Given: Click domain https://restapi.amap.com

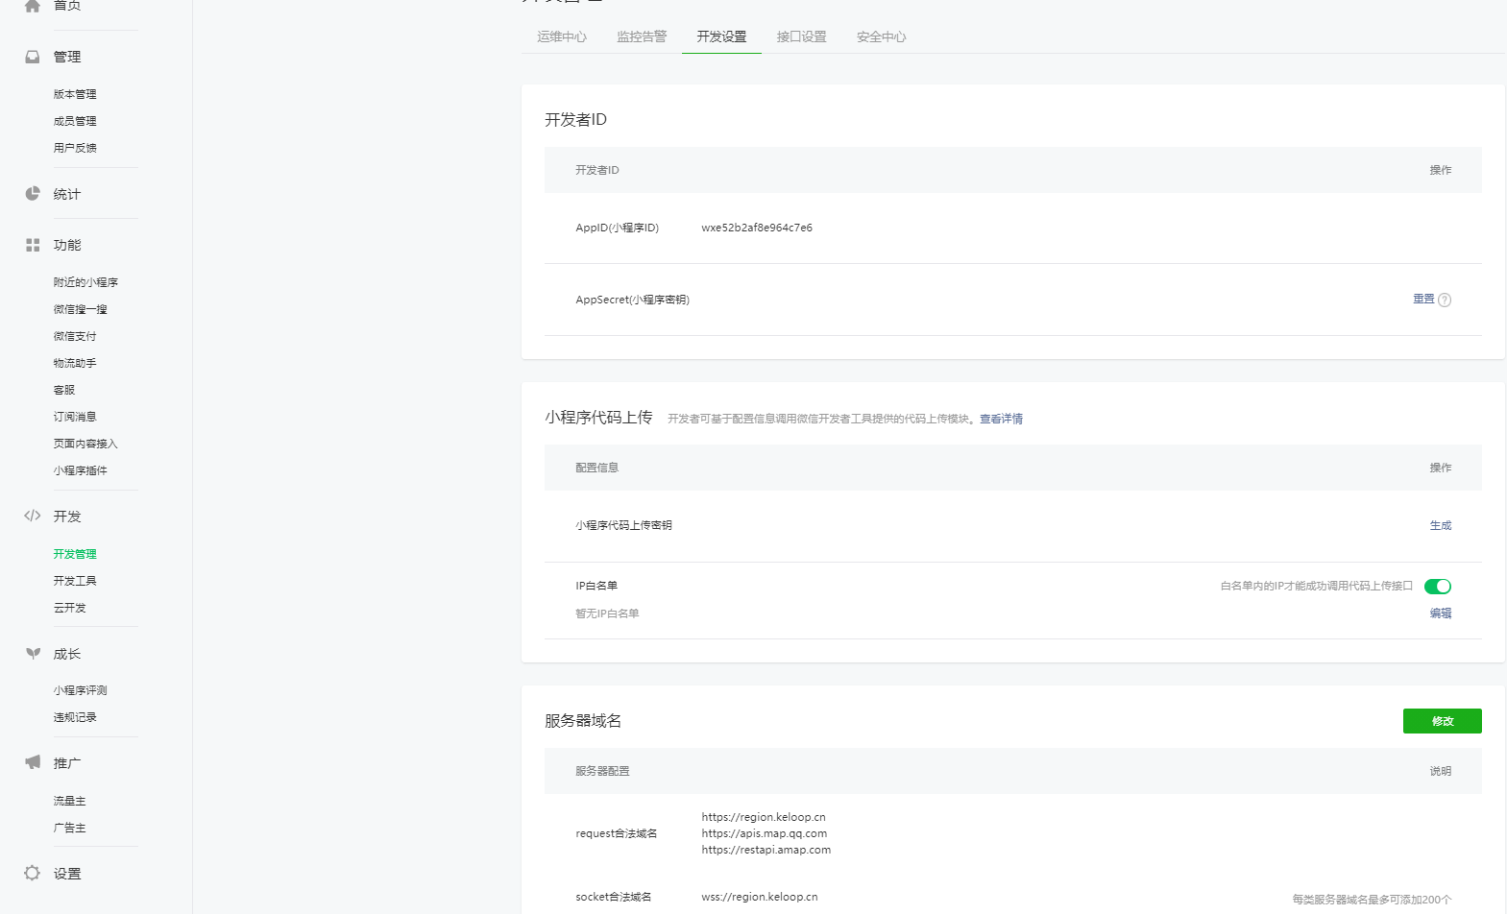Looking at the screenshot, I should [766, 850].
